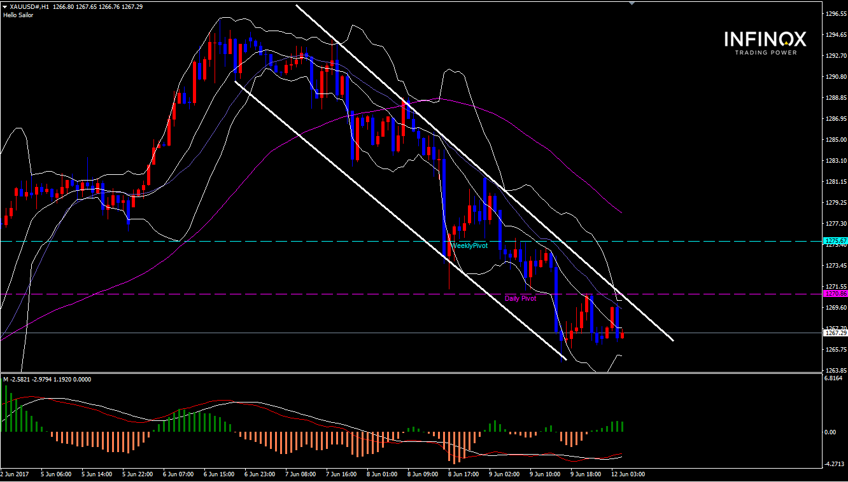Image resolution: width=848 pixels, height=482 pixels.
Task: Click the 1273.45 price axis label
Action: click(x=835, y=265)
